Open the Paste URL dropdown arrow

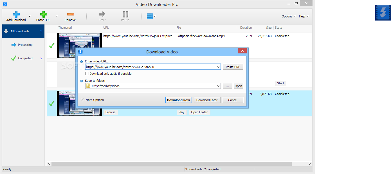pos(57,16)
